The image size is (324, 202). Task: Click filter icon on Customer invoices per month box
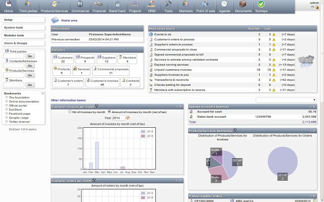coord(97,106)
